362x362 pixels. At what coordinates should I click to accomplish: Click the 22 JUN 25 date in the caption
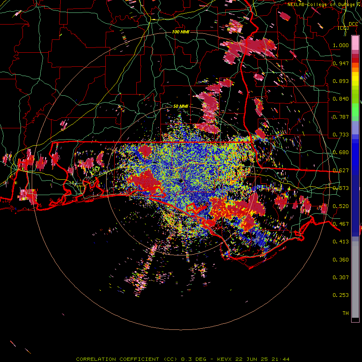(251, 359)
